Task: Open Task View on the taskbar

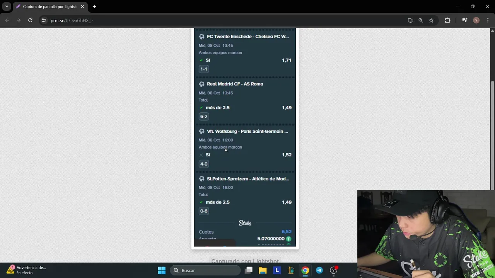Action: click(249, 270)
